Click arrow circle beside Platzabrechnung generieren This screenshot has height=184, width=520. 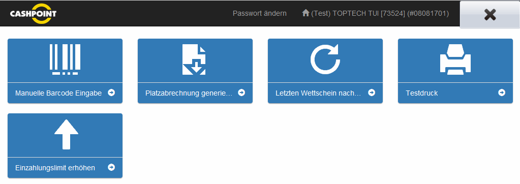(x=241, y=93)
